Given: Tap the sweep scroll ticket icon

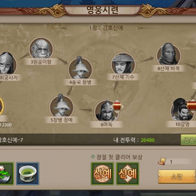Looking at the screenshot, I should point(162,161).
